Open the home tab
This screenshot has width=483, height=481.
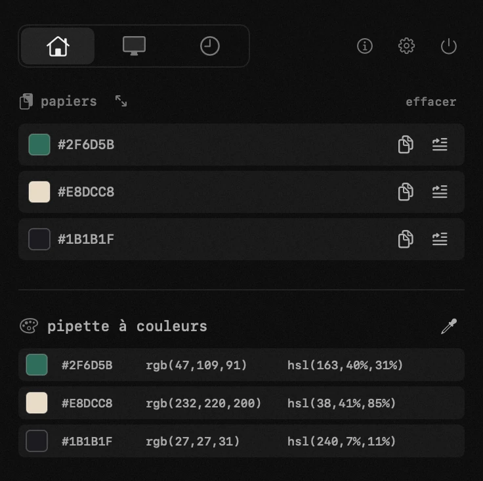point(58,46)
